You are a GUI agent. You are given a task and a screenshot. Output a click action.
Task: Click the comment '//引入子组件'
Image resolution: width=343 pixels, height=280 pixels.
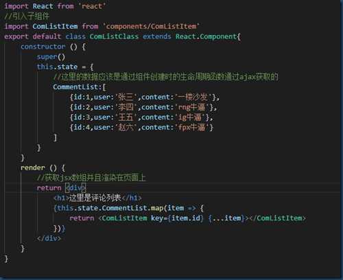27,16
